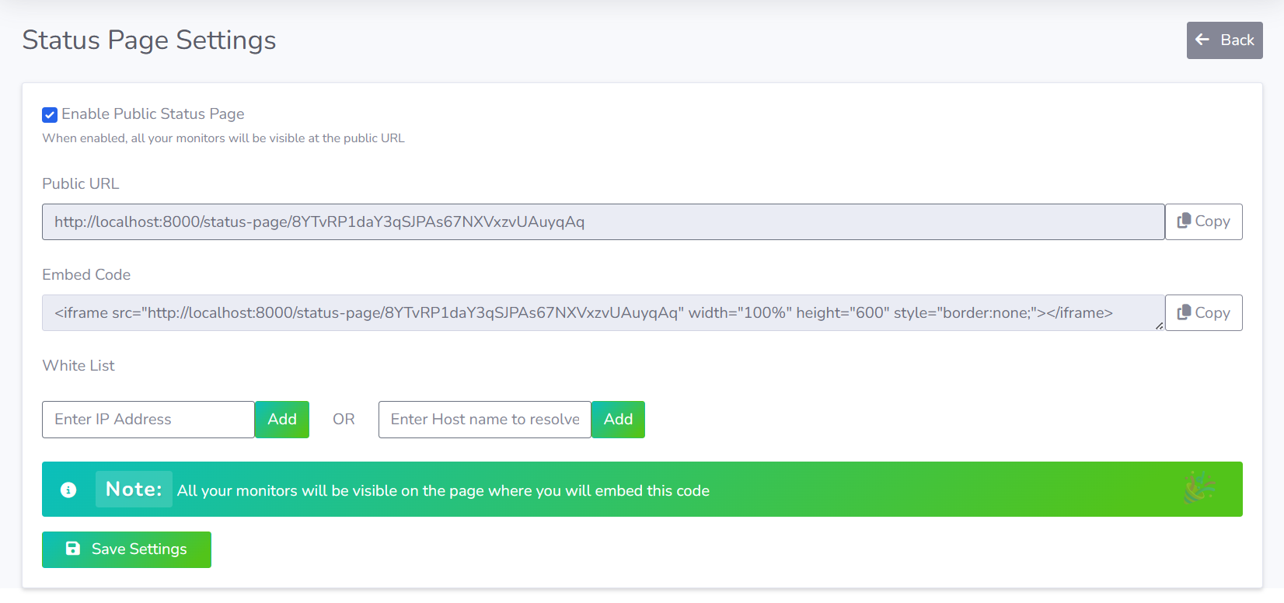Screen dimensions: 1284x603
Task: Click the copy icon beside Public URL
Action: (1184, 221)
